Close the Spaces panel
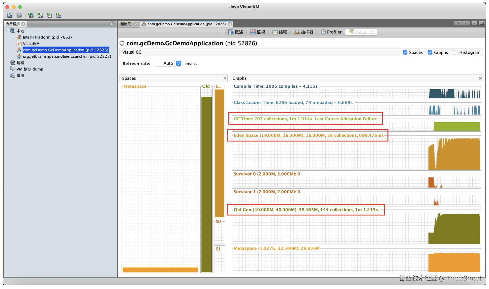489x289 pixels. click(x=225, y=79)
